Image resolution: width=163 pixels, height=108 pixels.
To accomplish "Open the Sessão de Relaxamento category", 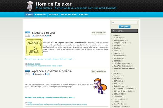I will coord(125,69).
